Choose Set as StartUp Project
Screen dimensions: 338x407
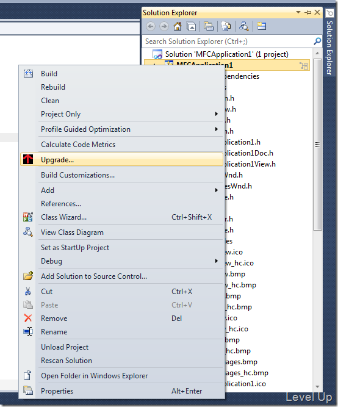click(121, 247)
